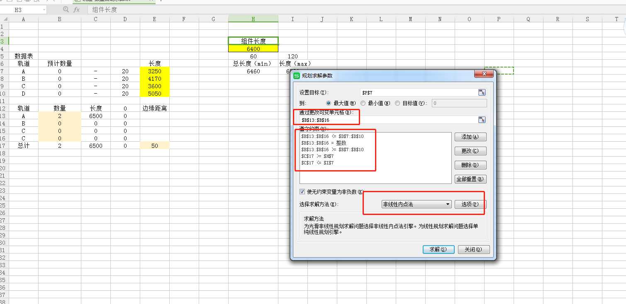Select the yellow cell with 5050

[155, 94]
